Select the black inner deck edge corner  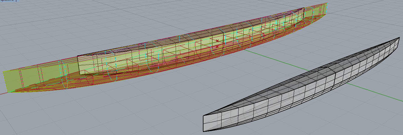[x=78, y=56]
